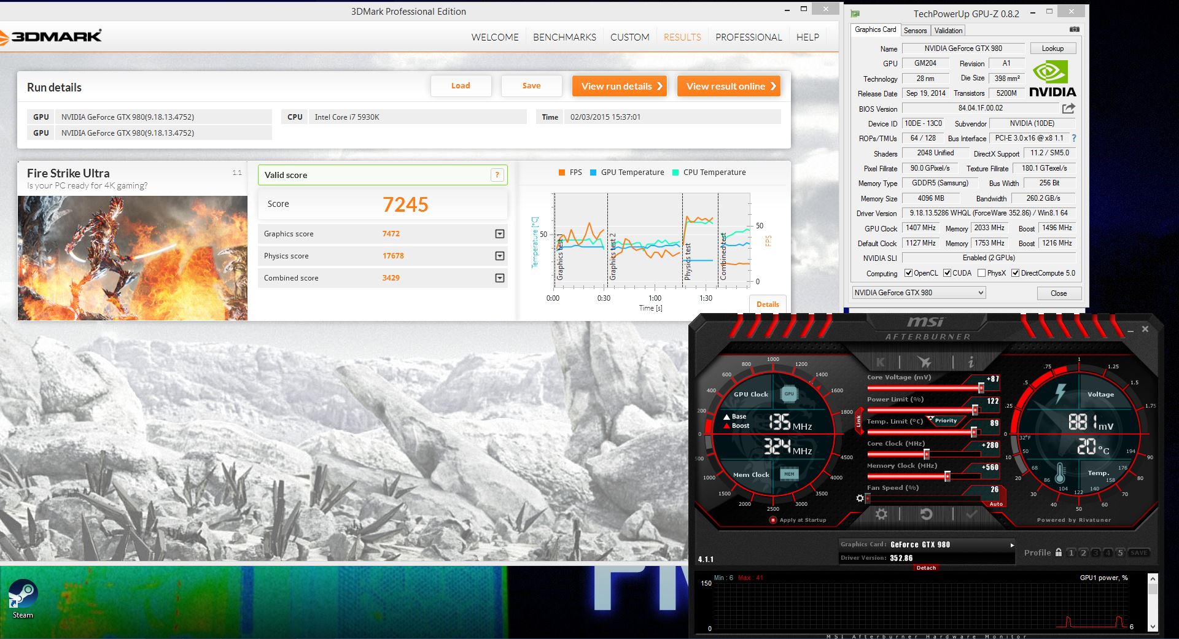Viewport: 1179px width, 639px height.
Task: Click the Details button under the chart
Action: pyautogui.click(x=768, y=304)
